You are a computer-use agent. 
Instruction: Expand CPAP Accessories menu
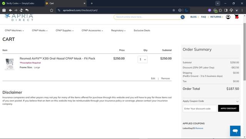[x=92, y=30]
